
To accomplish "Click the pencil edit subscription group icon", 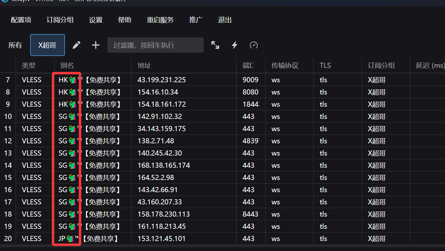I will tap(76, 45).
